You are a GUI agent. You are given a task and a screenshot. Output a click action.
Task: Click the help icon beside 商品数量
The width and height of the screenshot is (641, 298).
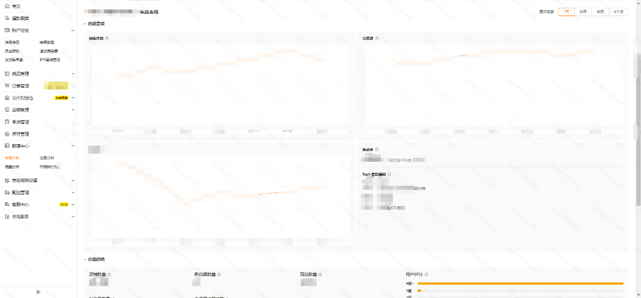pyautogui.click(x=320, y=274)
